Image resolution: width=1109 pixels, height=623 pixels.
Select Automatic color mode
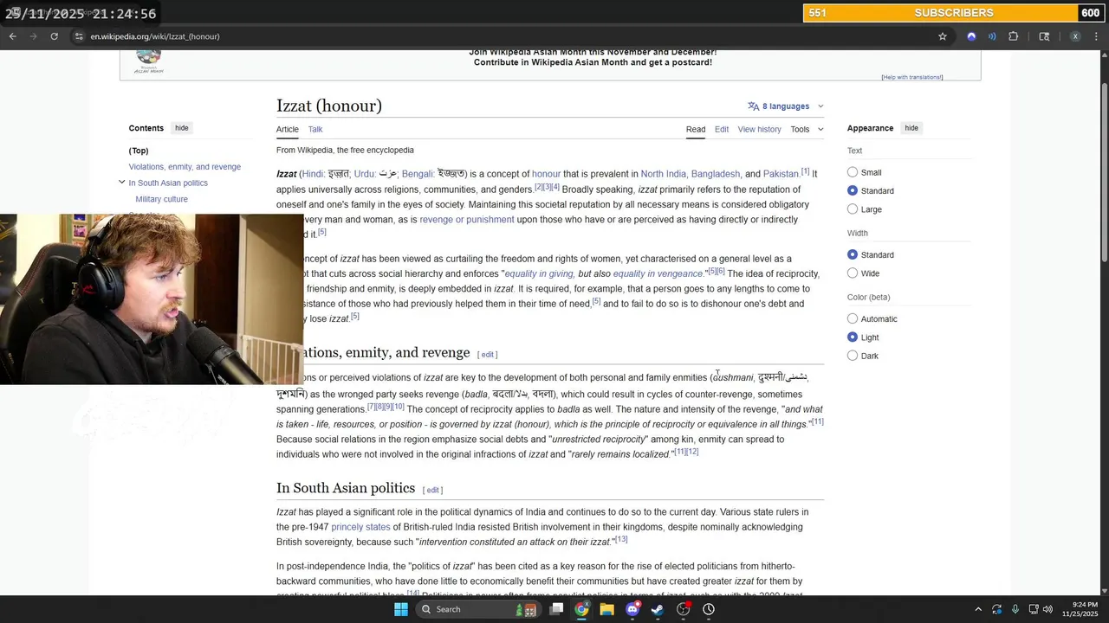(x=853, y=318)
